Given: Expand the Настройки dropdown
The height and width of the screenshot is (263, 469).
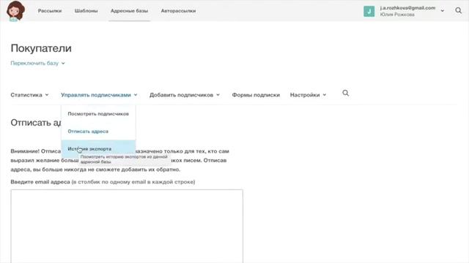Looking at the screenshot, I should (308, 95).
